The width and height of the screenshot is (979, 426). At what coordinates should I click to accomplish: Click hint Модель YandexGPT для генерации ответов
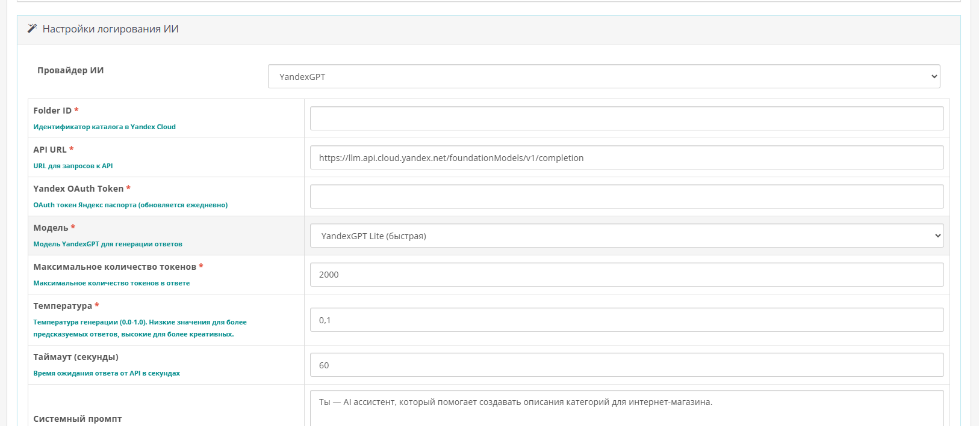[x=107, y=244]
